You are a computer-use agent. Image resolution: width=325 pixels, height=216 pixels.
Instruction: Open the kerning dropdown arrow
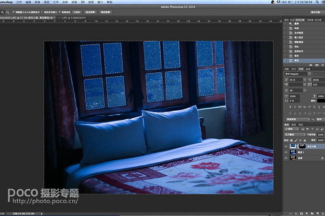pyautogui.click(x=305, y=85)
